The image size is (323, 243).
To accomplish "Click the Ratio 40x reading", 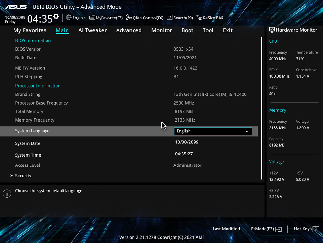I will (x=272, y=94).
